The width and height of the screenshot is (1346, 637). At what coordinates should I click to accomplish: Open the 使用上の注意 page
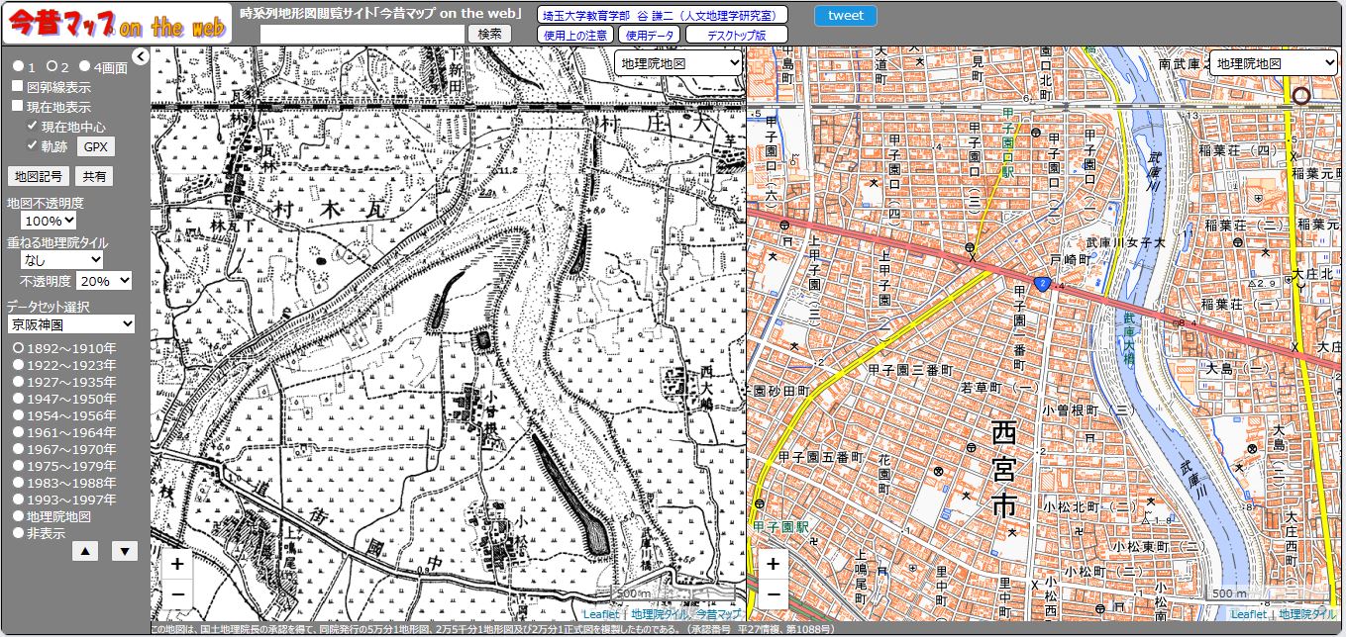coord(575,35)
